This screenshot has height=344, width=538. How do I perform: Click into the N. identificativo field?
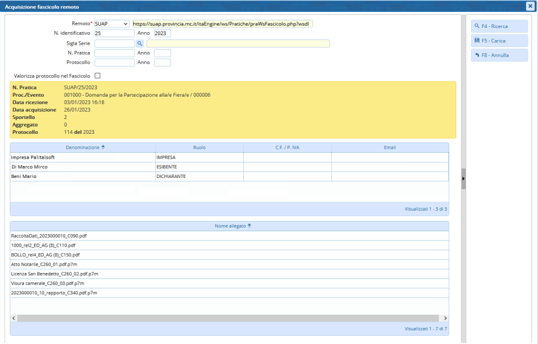click(114, 33)
